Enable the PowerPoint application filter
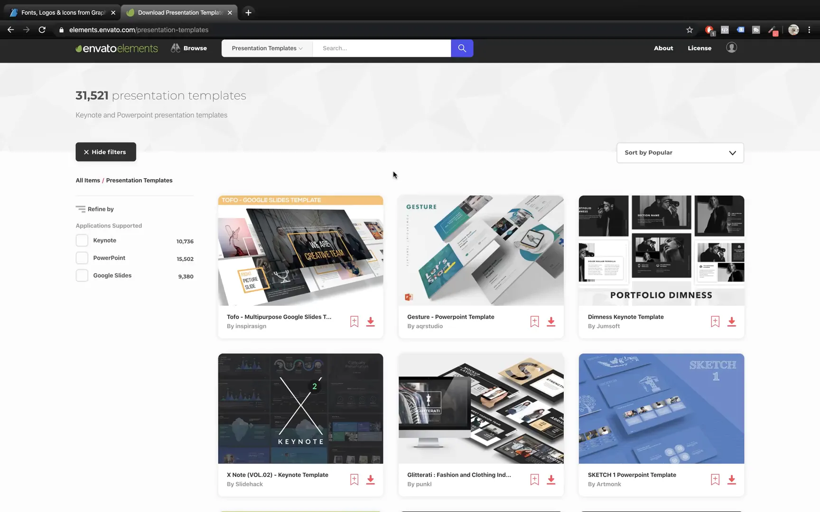The height and width of the screenshot is (512, 820). tap(82, 258)
